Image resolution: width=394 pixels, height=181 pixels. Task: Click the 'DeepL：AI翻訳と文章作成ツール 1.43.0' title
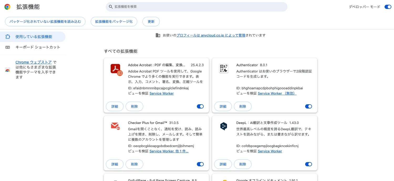point(268,123)
